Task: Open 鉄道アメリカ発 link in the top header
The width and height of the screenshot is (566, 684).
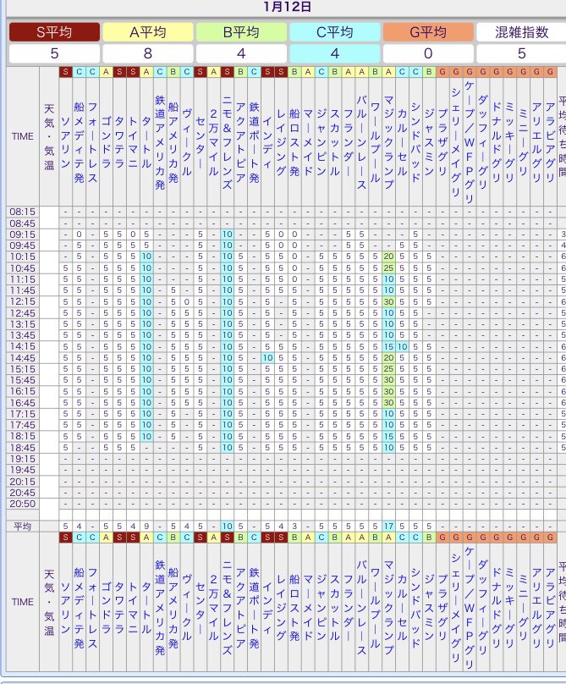Action: [160, 142]
